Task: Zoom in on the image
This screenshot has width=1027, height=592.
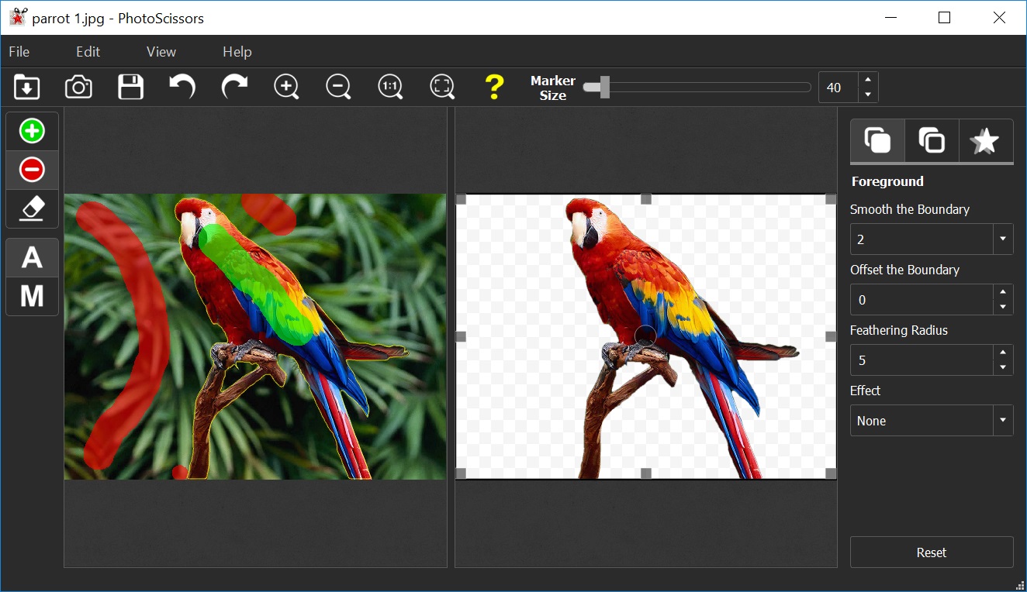Action: tap(286, 87)
